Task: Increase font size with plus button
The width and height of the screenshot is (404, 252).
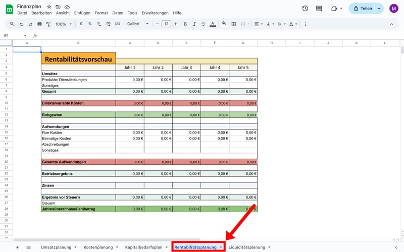Action: (175, 24)
